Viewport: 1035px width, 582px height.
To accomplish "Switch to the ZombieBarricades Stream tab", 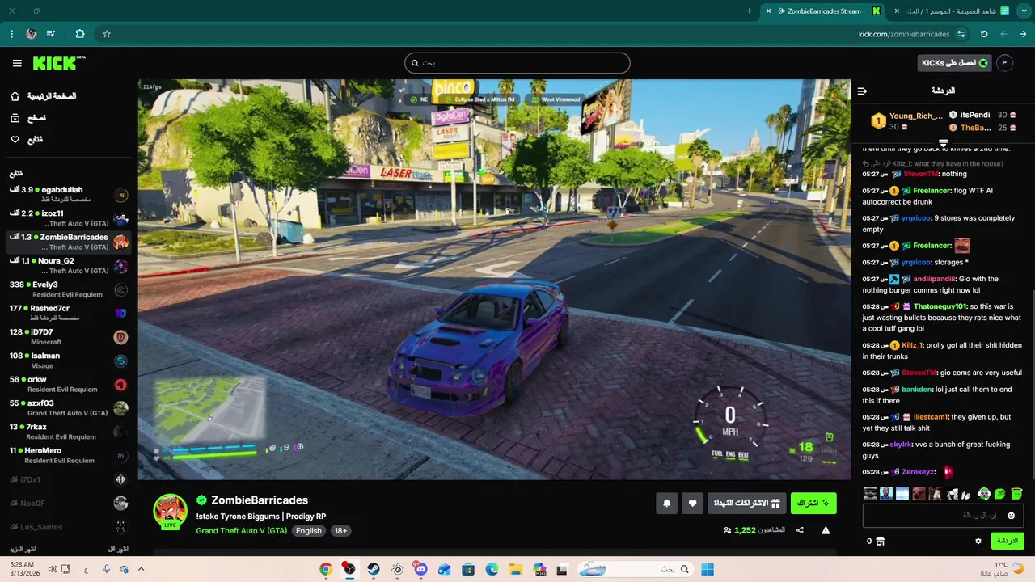I will (x=823, y=11).
